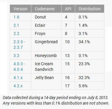Open the 4.2.x version link
This screenshot has height=109, width=112.
click(18, 86)
